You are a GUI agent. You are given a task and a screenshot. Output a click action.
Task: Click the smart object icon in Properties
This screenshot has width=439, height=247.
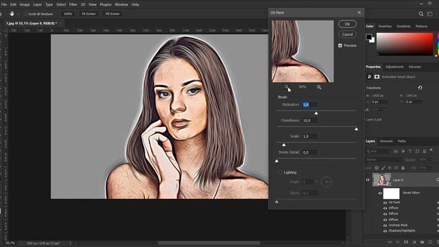point(369,76)
